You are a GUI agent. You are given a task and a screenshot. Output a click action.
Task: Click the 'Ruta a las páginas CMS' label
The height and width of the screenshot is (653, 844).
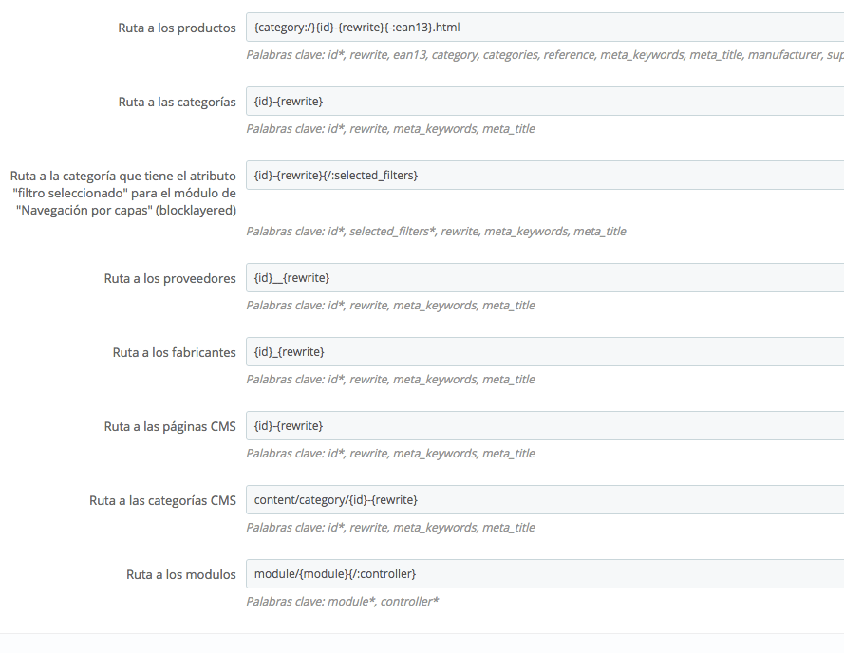coord(170,426)
